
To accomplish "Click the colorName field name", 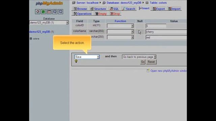I will [x=80, y=31].
